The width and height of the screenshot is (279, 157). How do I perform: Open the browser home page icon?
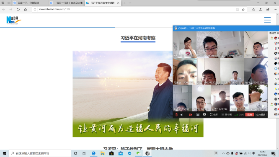point(26,10)
